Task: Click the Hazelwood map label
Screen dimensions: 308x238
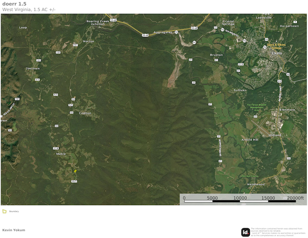Action: click(256, 184)
